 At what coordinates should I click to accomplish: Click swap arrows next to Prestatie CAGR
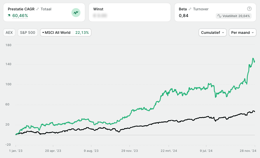tap(38, 9)
